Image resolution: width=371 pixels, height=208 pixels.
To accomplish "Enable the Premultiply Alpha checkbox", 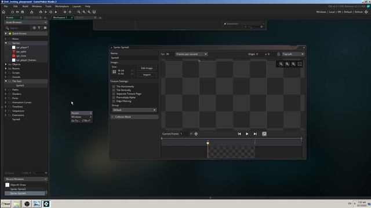I will pos(114,98).
